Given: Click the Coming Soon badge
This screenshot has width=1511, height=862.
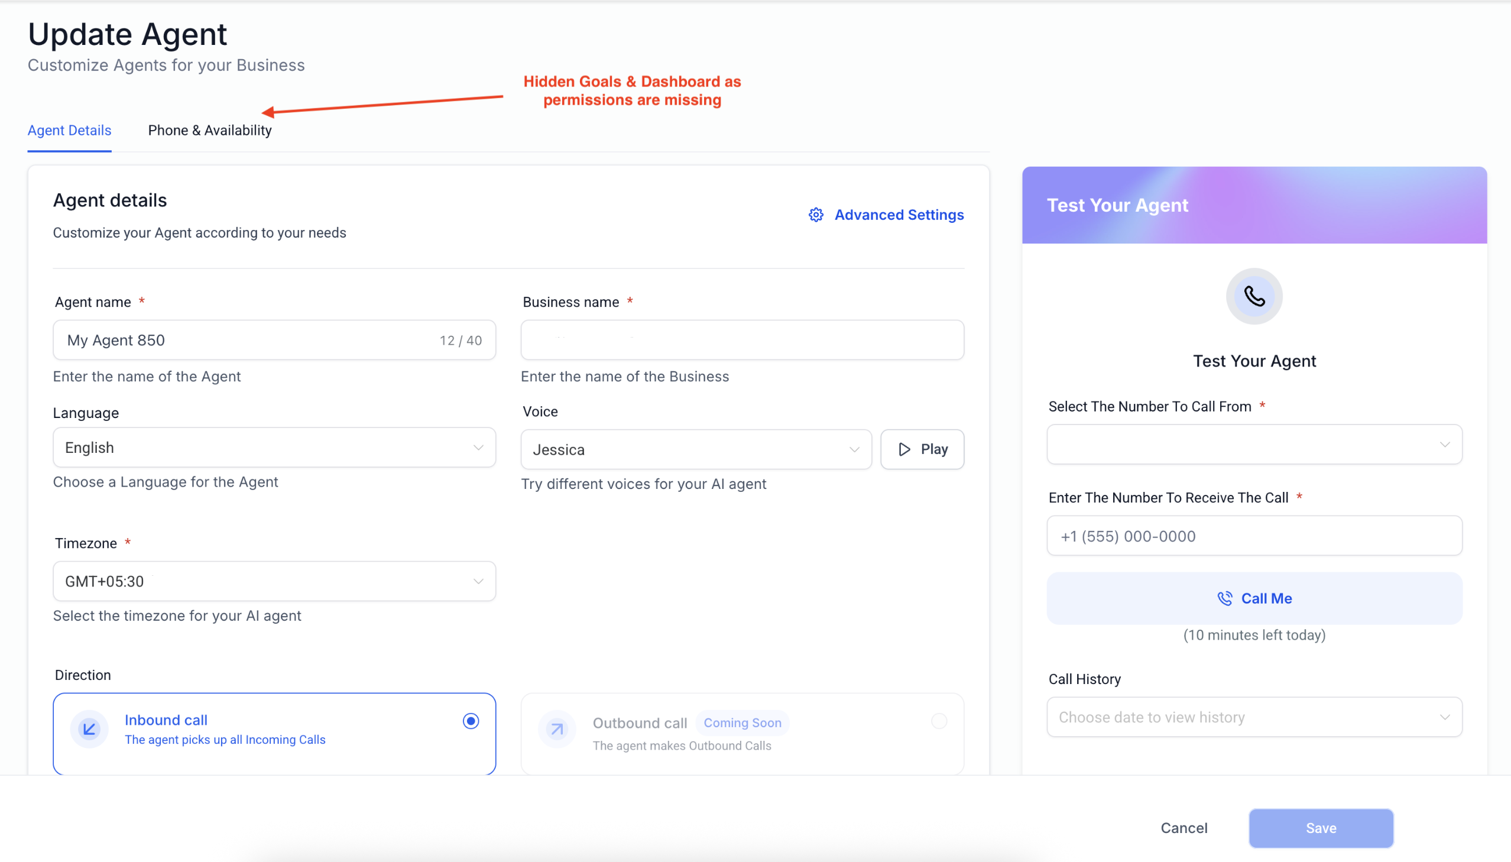Looking at the screenshot, I should pos(742,723).
